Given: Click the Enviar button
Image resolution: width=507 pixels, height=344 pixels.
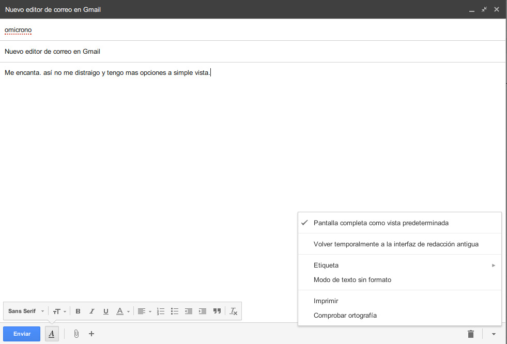Looking at the screenshot, I should [x=21, y=334].
